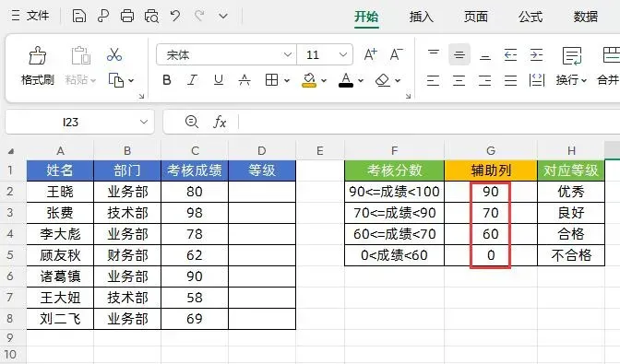This screenshot has width=620, height=364.
Task: Toggle Underline formatting
Action: 219,80
